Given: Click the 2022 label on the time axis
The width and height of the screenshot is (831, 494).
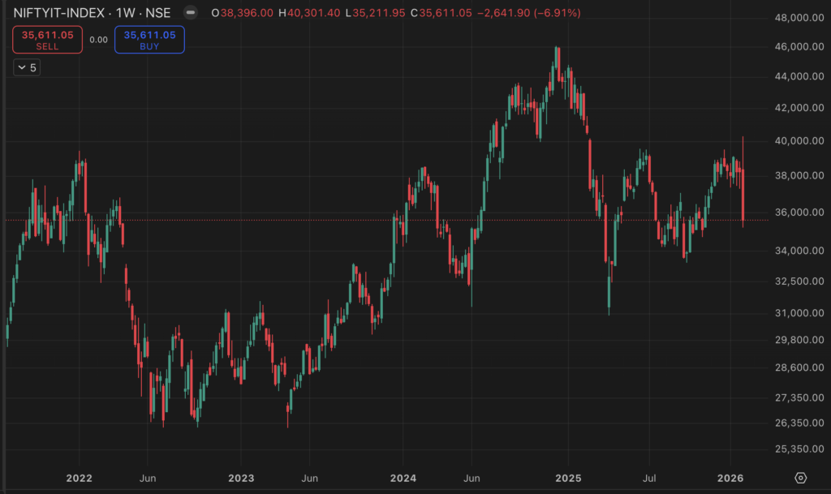Looking at the screenshot, I should tap(80, 478).
